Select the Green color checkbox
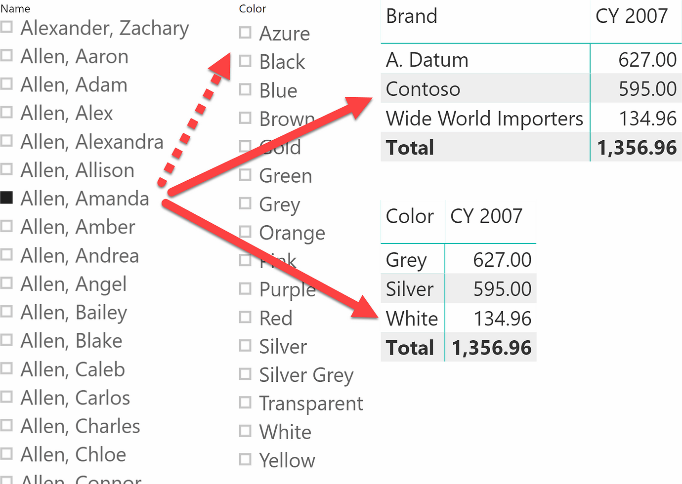 [245, 175]
